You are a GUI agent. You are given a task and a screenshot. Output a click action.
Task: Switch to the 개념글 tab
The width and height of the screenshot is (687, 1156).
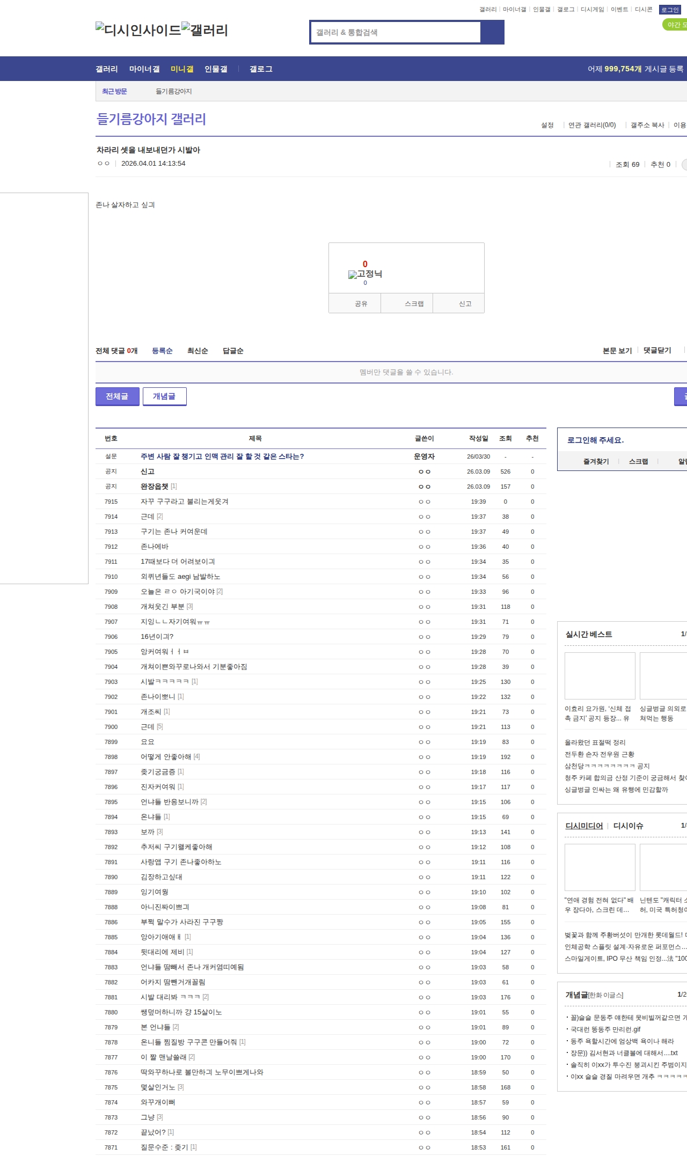(x=164, y=396)
